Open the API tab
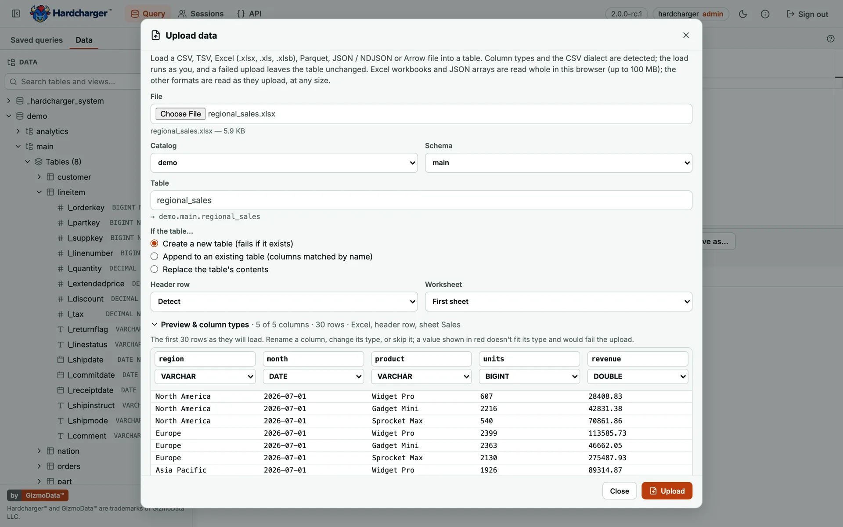 pyautogui.click(x=249, y=14)
